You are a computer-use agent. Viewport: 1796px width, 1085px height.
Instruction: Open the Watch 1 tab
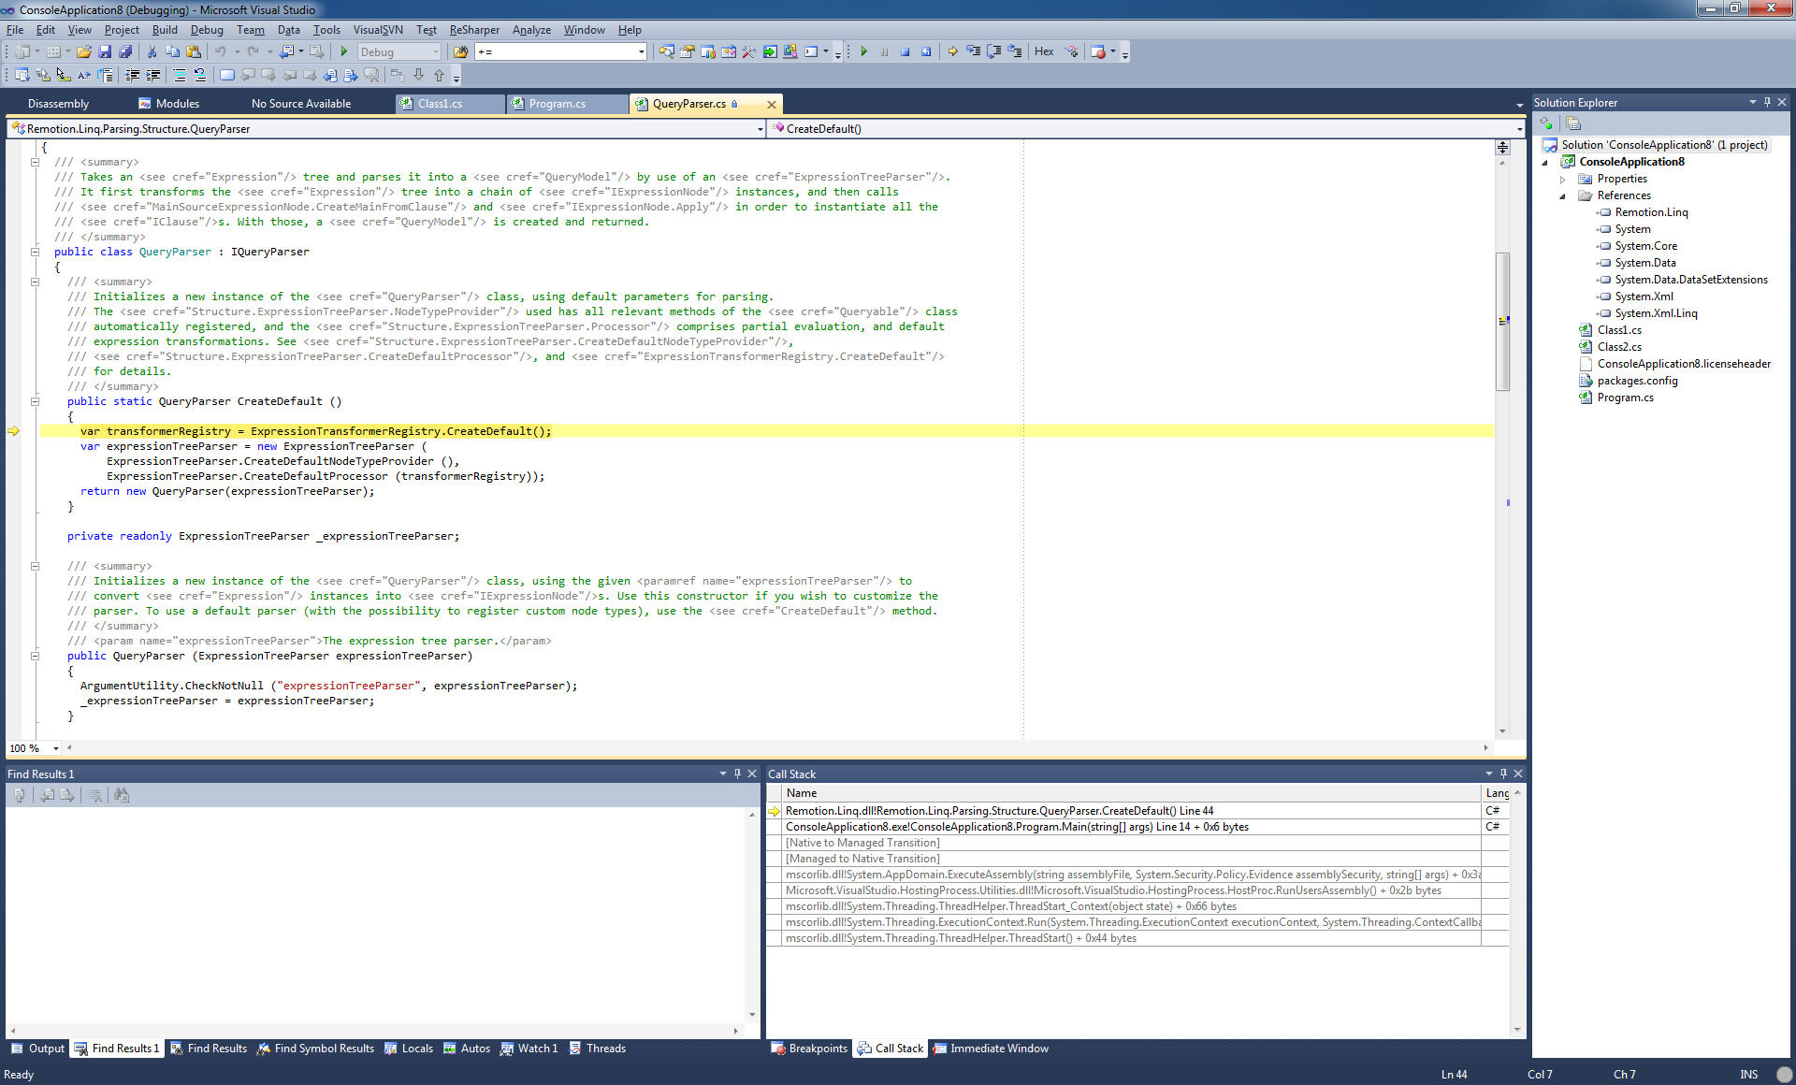coord(529,1049)
